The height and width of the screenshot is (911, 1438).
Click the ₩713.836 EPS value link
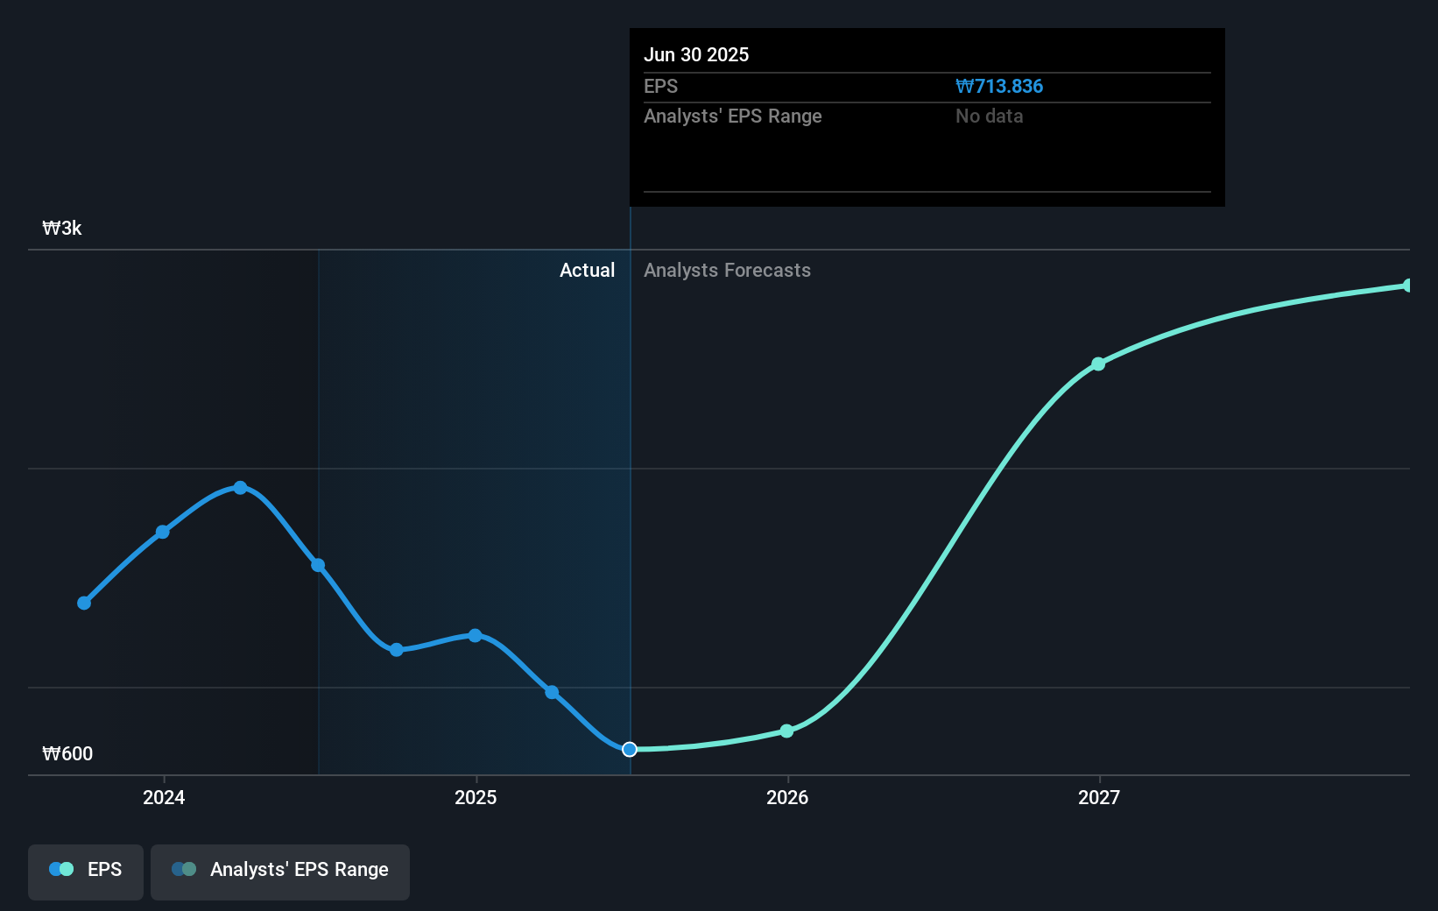click(999, 87)
